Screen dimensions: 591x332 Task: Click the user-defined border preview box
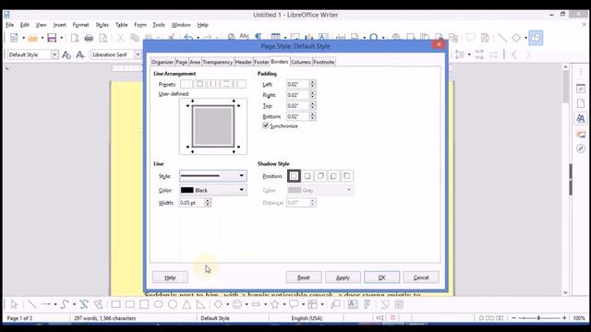click(213, 126)
